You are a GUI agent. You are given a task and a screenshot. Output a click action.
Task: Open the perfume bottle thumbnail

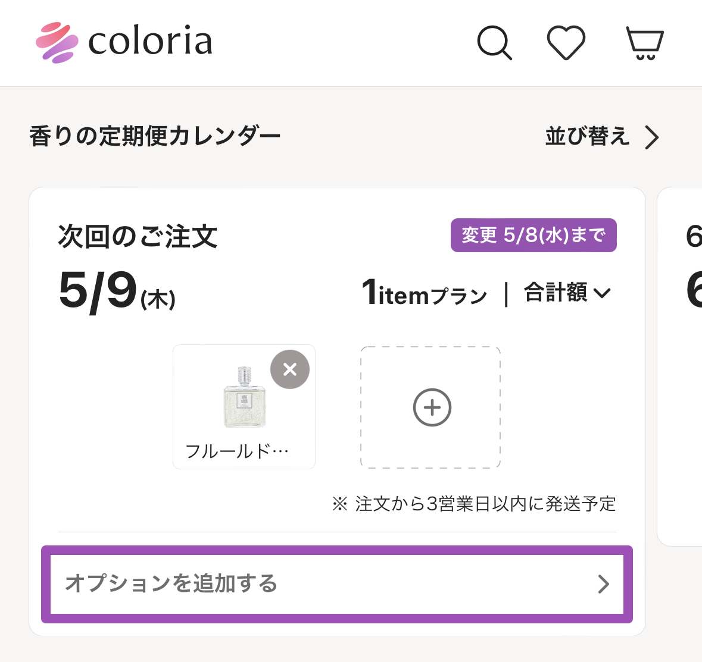(244, 397)
